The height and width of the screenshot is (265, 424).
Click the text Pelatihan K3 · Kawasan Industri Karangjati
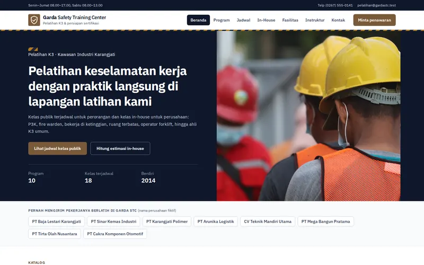click(x=72, y=55)
